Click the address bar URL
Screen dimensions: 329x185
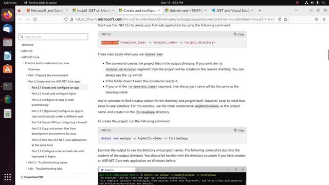[x=175, y=20]
